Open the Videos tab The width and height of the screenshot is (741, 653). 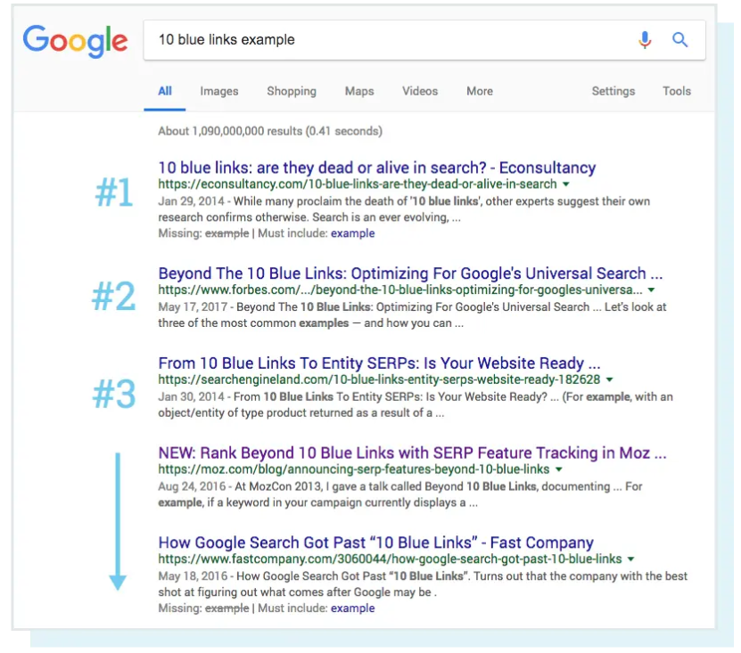point(420,91)
